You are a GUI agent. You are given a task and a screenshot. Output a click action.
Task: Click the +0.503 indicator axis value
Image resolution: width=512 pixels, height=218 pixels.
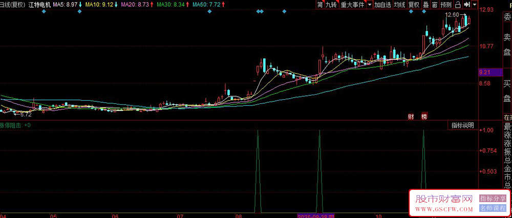487,171
